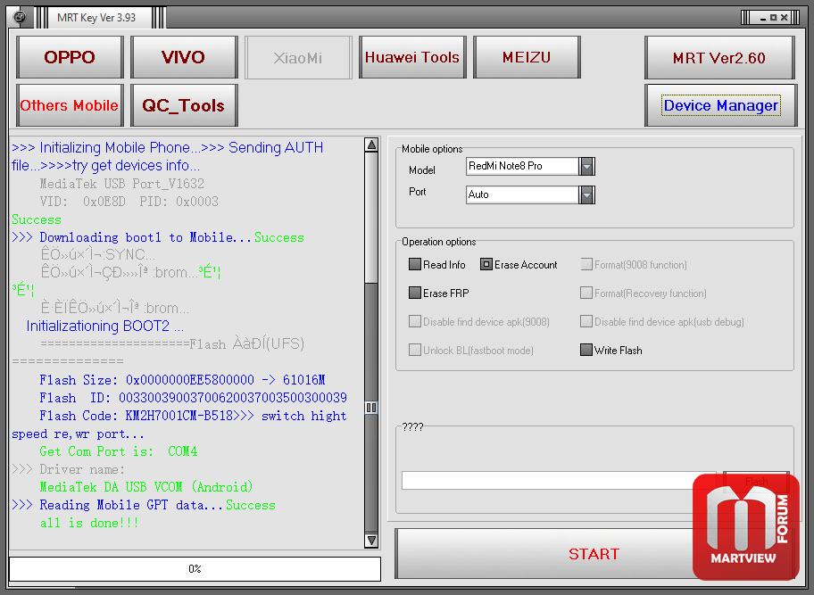Image resolution: width=814 pixels, height=595 pixels.
Task: Click log scrollbar up arrow
Action: pyautogui.click(x=371, y=145)
